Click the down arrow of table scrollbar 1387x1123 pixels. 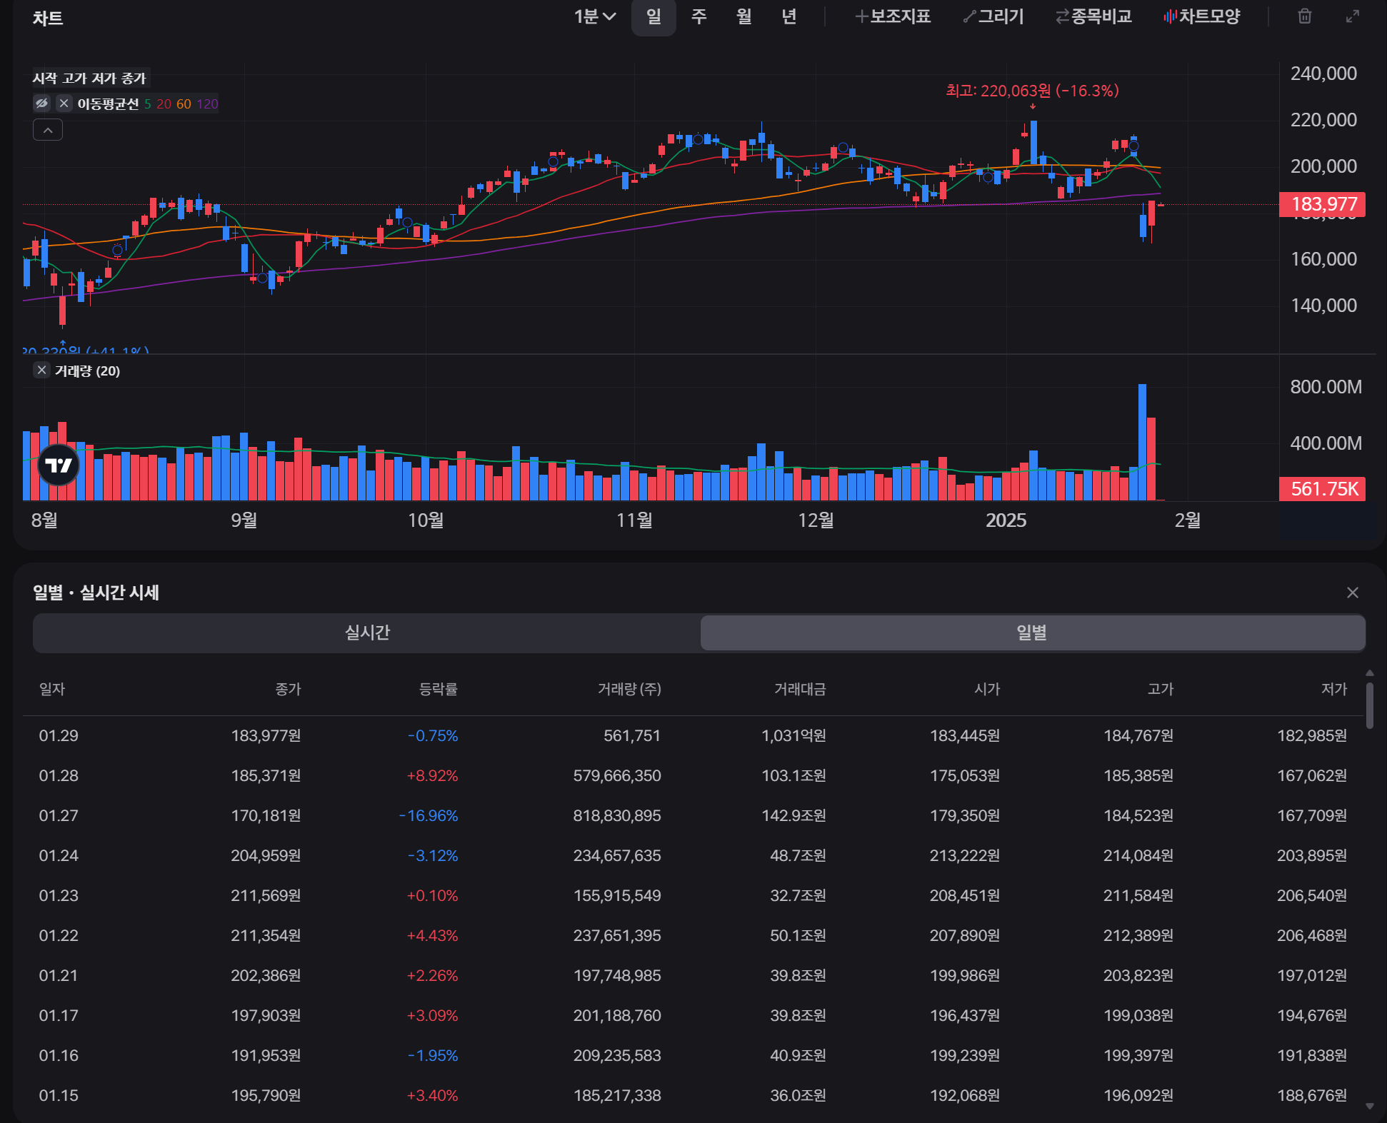(1369, 1106)
